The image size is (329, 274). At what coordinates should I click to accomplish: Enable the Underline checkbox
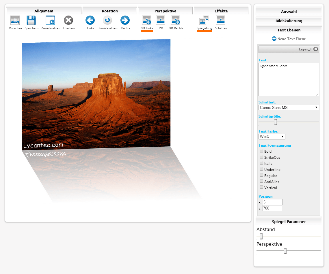[261, 169]
